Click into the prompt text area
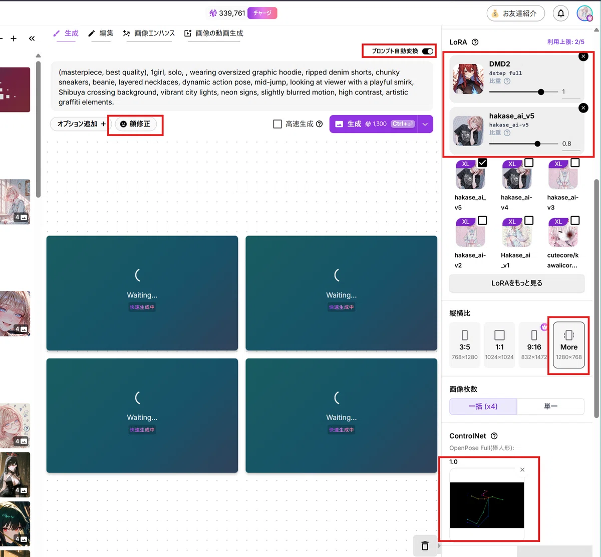 click(242, 87)
